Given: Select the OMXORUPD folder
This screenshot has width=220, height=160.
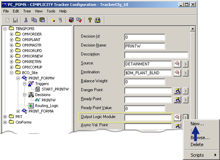Looking at the screenshot, I should (32, 51).
